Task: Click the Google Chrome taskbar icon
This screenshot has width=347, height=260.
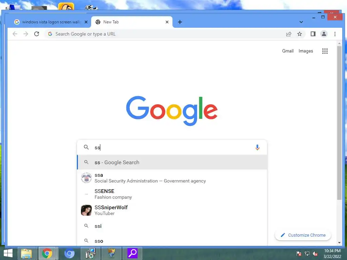Action: (47, 253)
